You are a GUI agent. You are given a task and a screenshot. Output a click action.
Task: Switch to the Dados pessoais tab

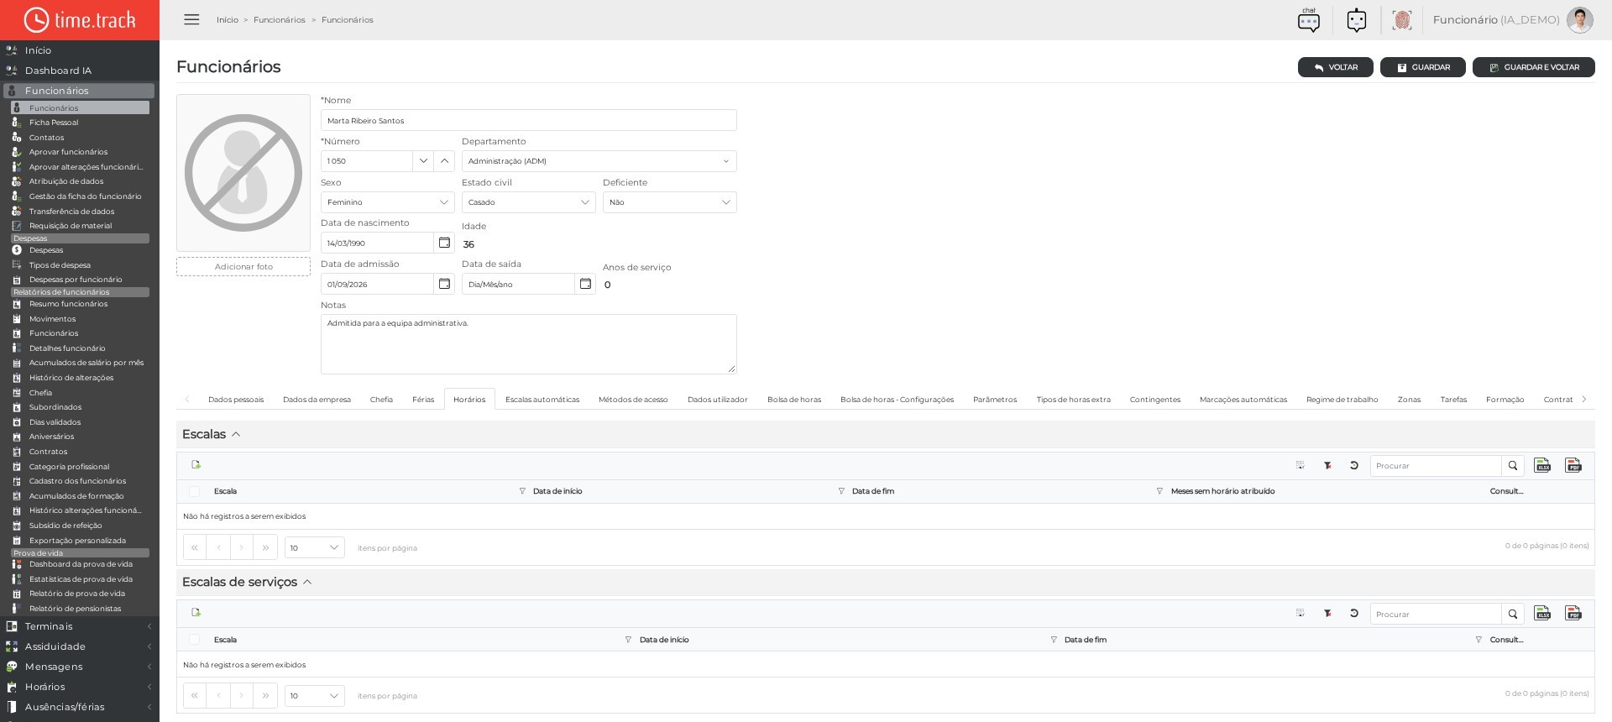pyautogui.click(x=236, y=400)
